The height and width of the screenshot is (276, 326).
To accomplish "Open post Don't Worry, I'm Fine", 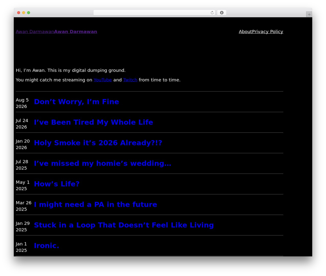I will click(76, 102).
